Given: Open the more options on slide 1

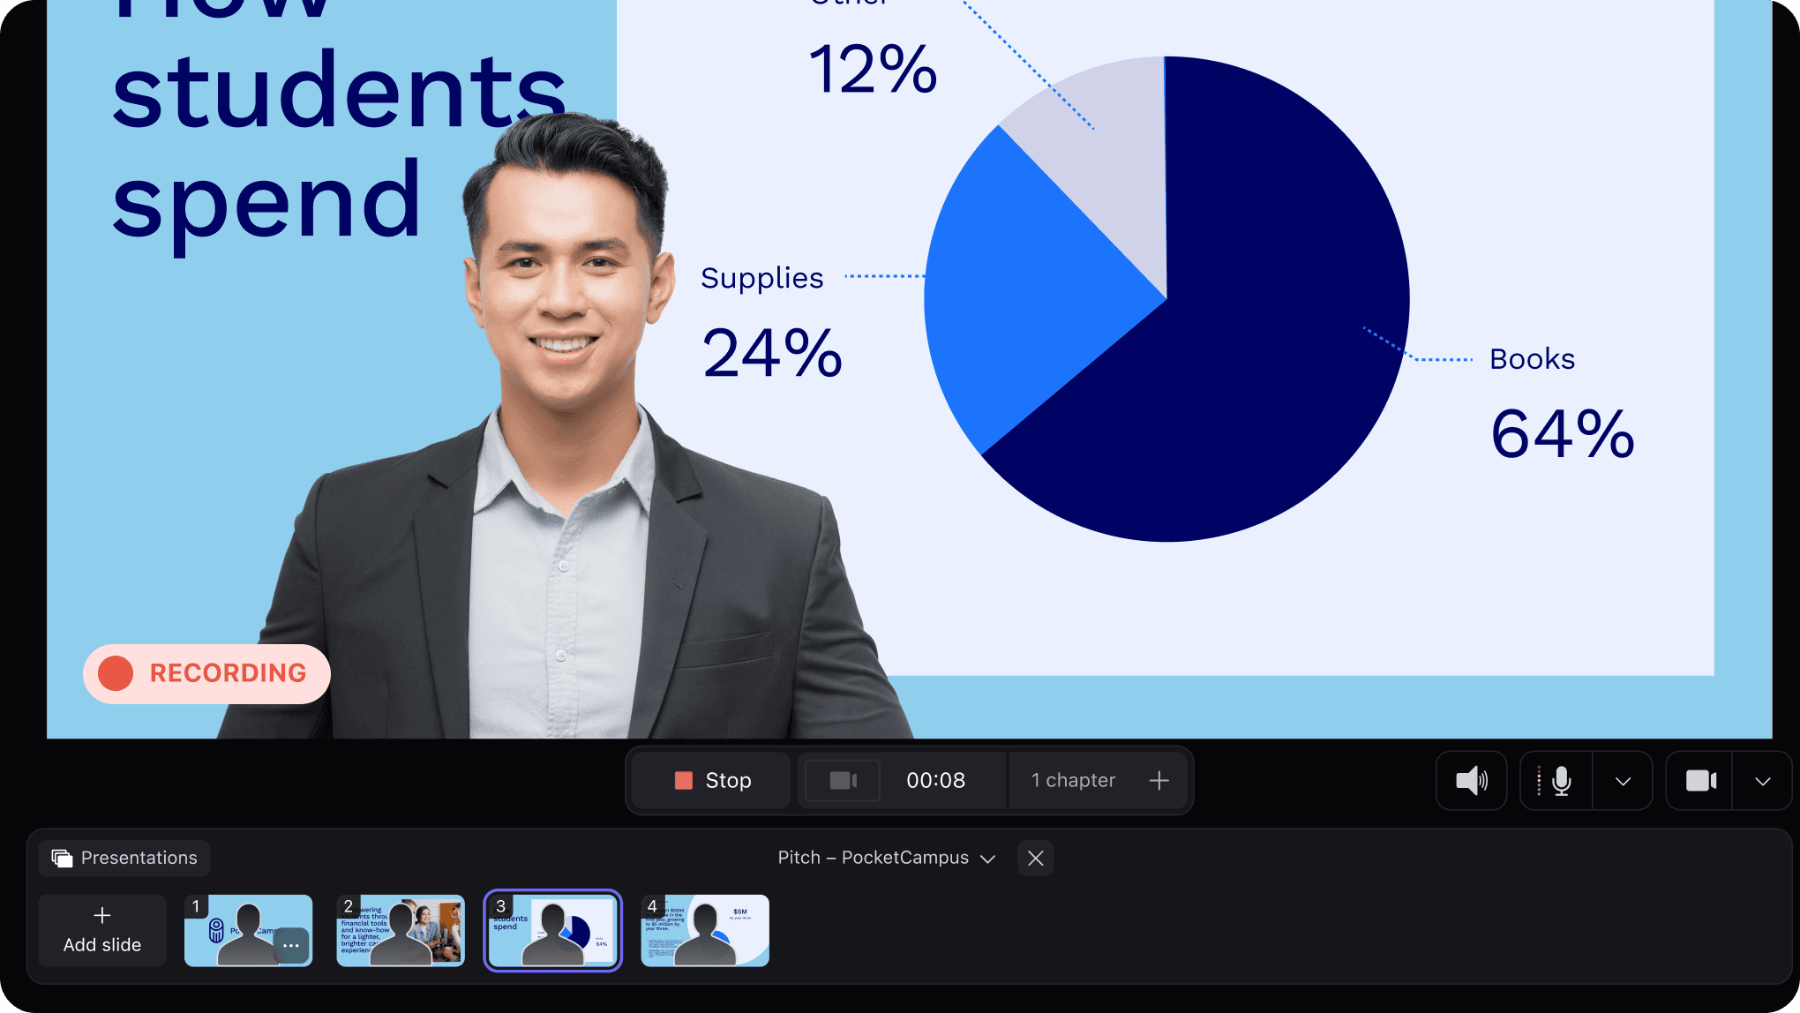Looking at the screenshot, I should [x=291, y=945].
